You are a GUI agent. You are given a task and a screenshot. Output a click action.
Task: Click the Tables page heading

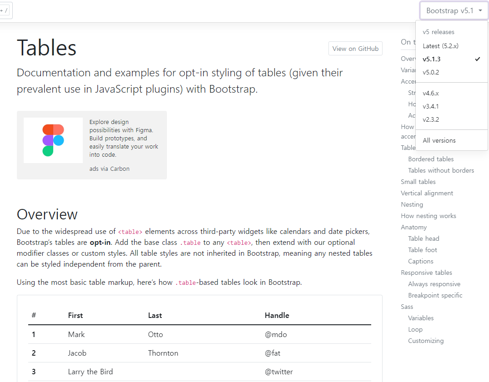tap(46, 48)
